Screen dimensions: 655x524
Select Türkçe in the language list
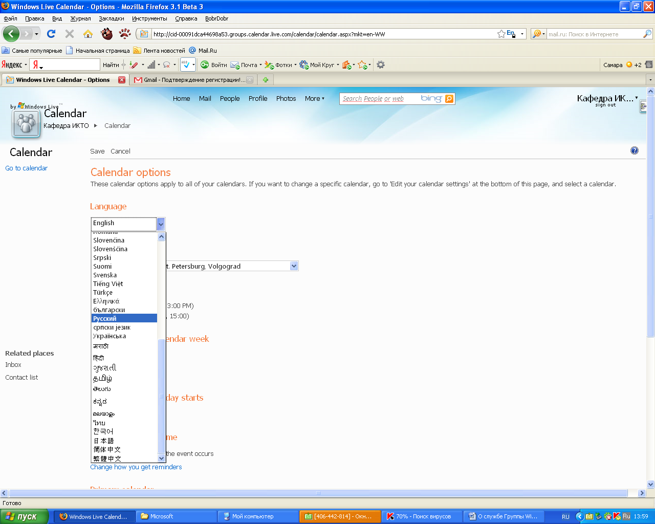tap(124, 293)
